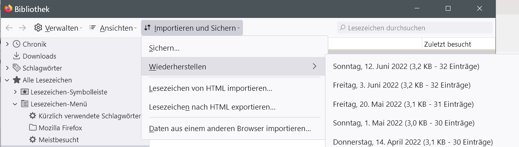Click the Mozilla Firefox folder icon

[33, 128]
